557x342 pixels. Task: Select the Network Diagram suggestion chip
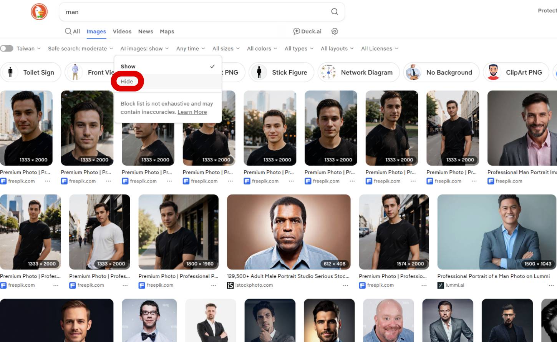359,72
